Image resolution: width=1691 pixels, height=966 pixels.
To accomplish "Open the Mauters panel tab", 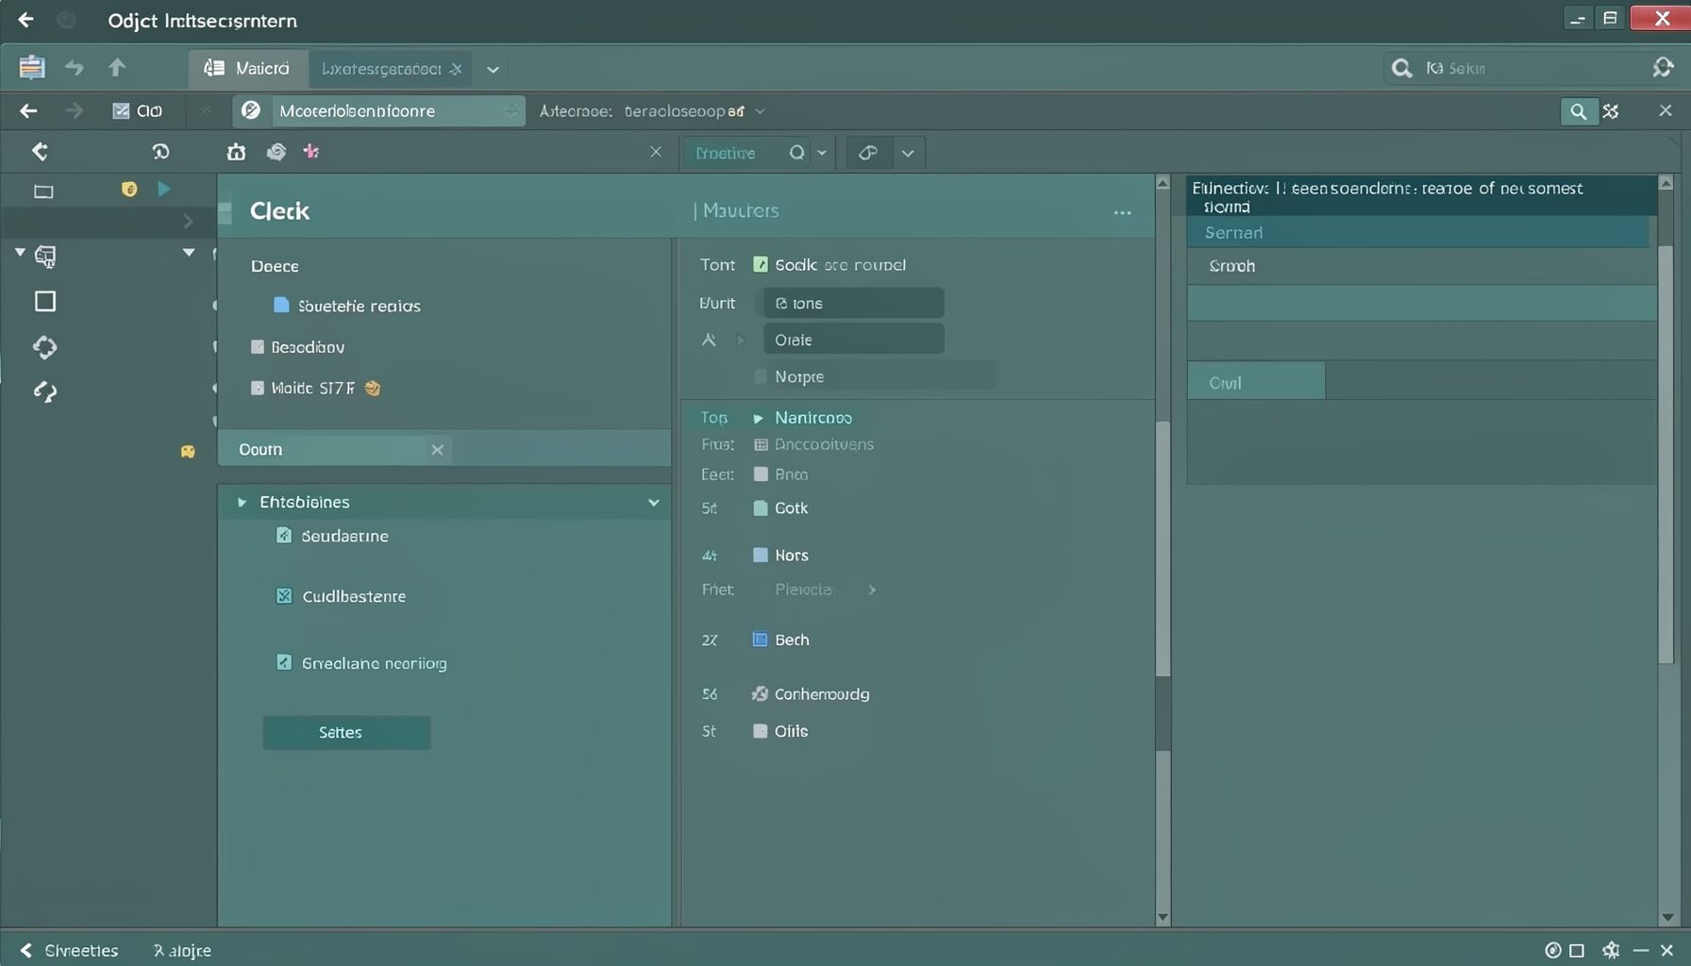I will (x=741, y=210).
